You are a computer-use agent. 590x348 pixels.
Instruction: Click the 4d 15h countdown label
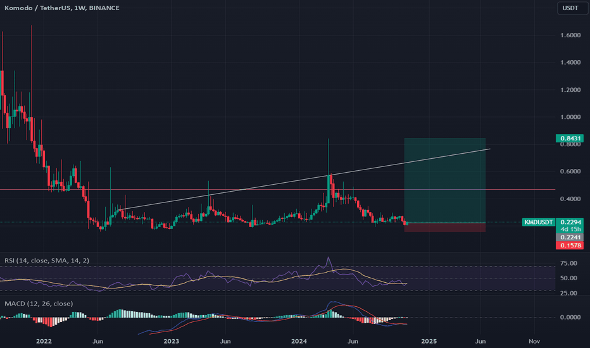coord(570,229)
